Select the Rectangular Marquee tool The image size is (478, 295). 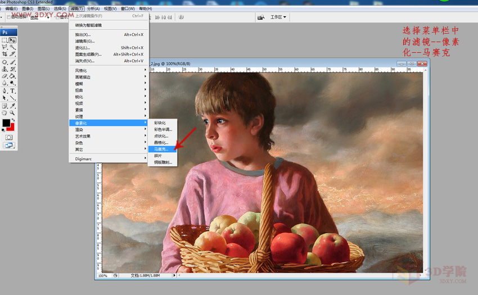tap(4, 40)
